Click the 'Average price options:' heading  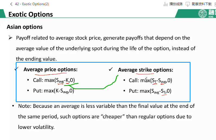click(x=50, y=69)
